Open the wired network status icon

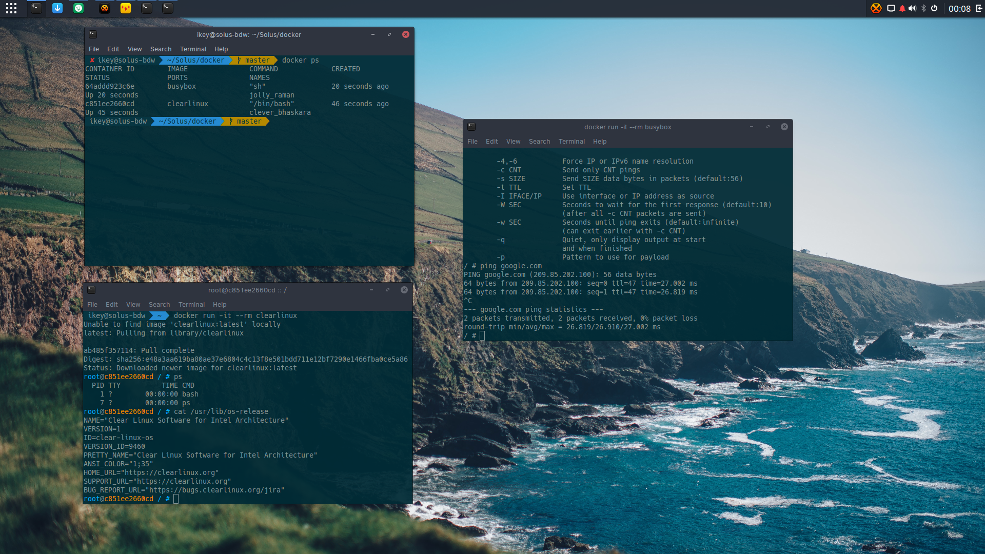tap(891, 8)
